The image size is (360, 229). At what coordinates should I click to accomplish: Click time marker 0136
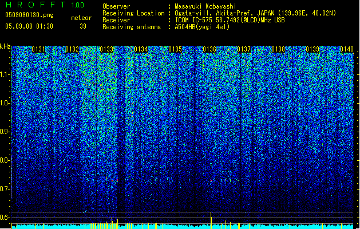click(x=209, y=49)
